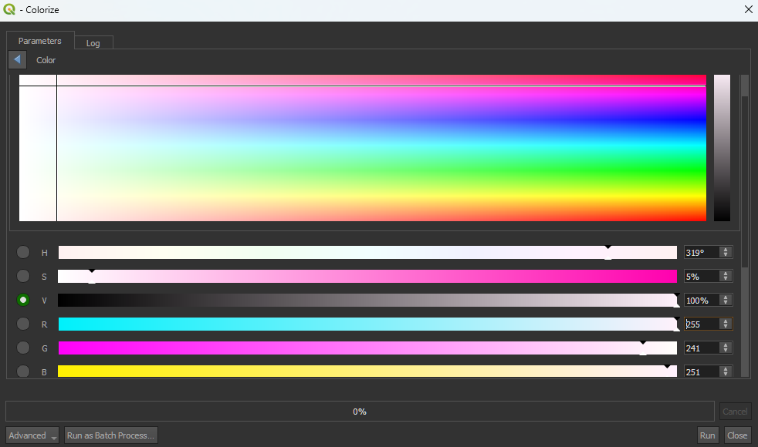Select the B blue radio button
The image size is (758, 447).
tap(23, 371)
